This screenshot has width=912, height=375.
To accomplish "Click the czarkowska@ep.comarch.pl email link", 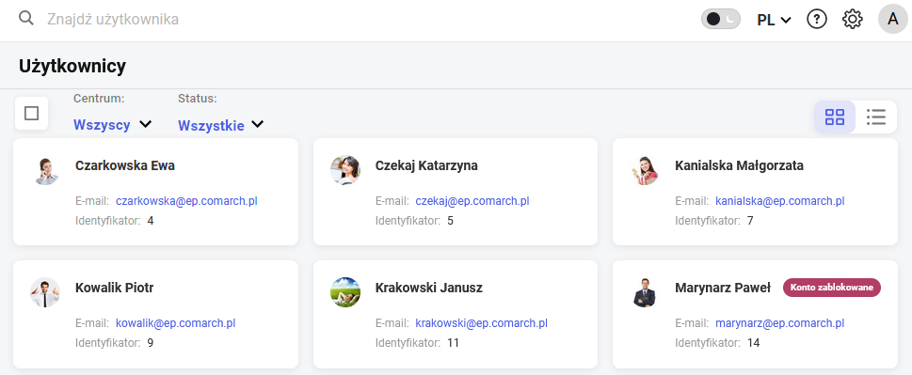I will (x=186, y=201).
